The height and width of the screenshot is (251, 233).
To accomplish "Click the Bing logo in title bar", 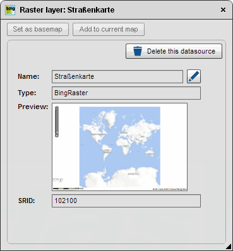I will pyautogui.click(x=10, y=10).
